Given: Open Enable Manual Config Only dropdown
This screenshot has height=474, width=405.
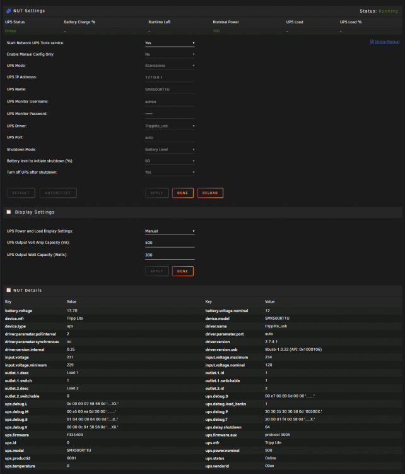Looking at the screenshot, I should [170, 54].
